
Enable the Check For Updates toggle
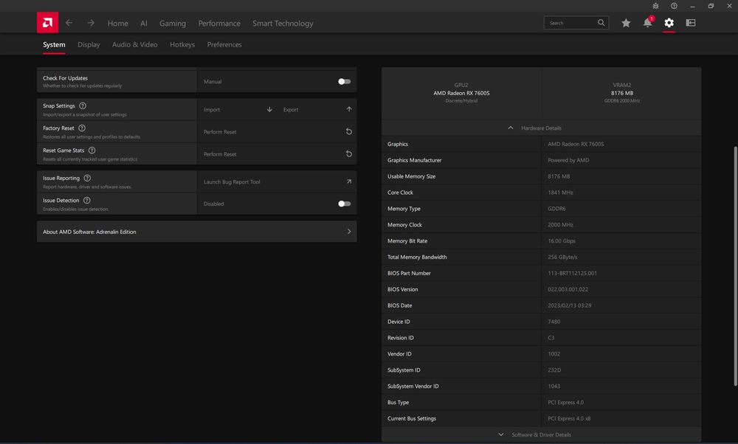(344, 82)
